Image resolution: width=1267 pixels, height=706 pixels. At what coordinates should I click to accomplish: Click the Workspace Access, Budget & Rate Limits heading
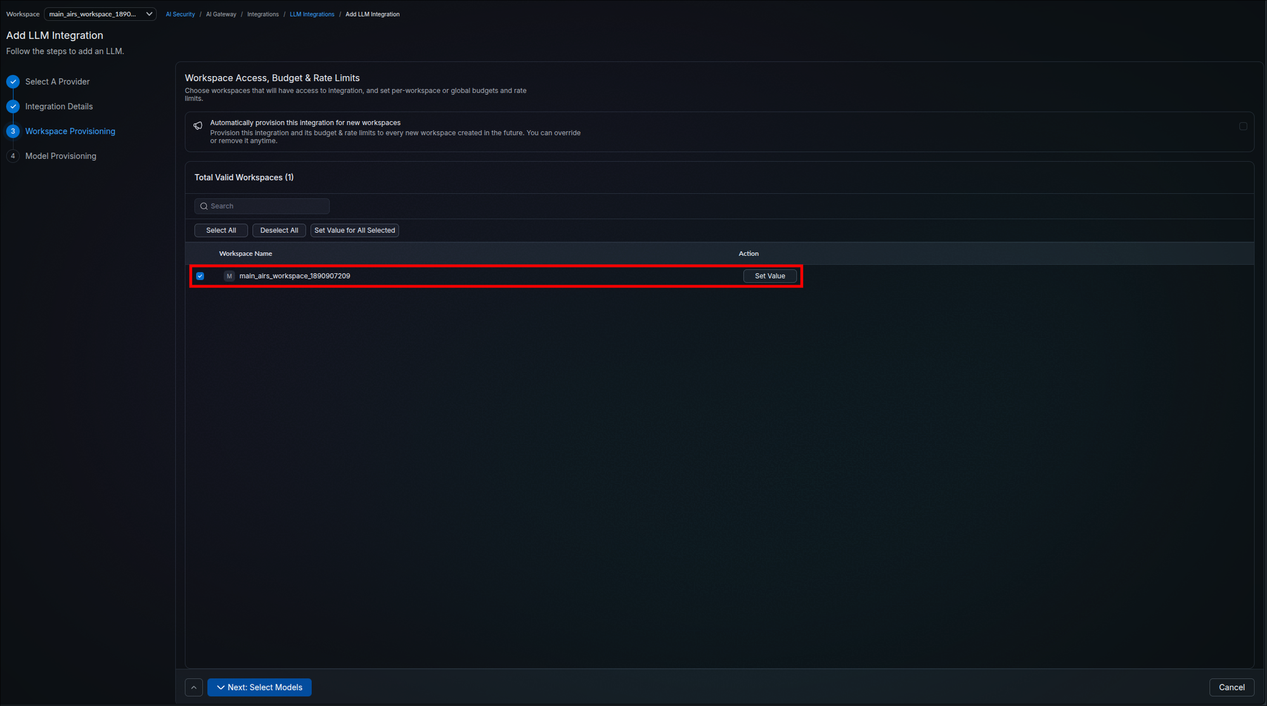(x=272, y=78)
